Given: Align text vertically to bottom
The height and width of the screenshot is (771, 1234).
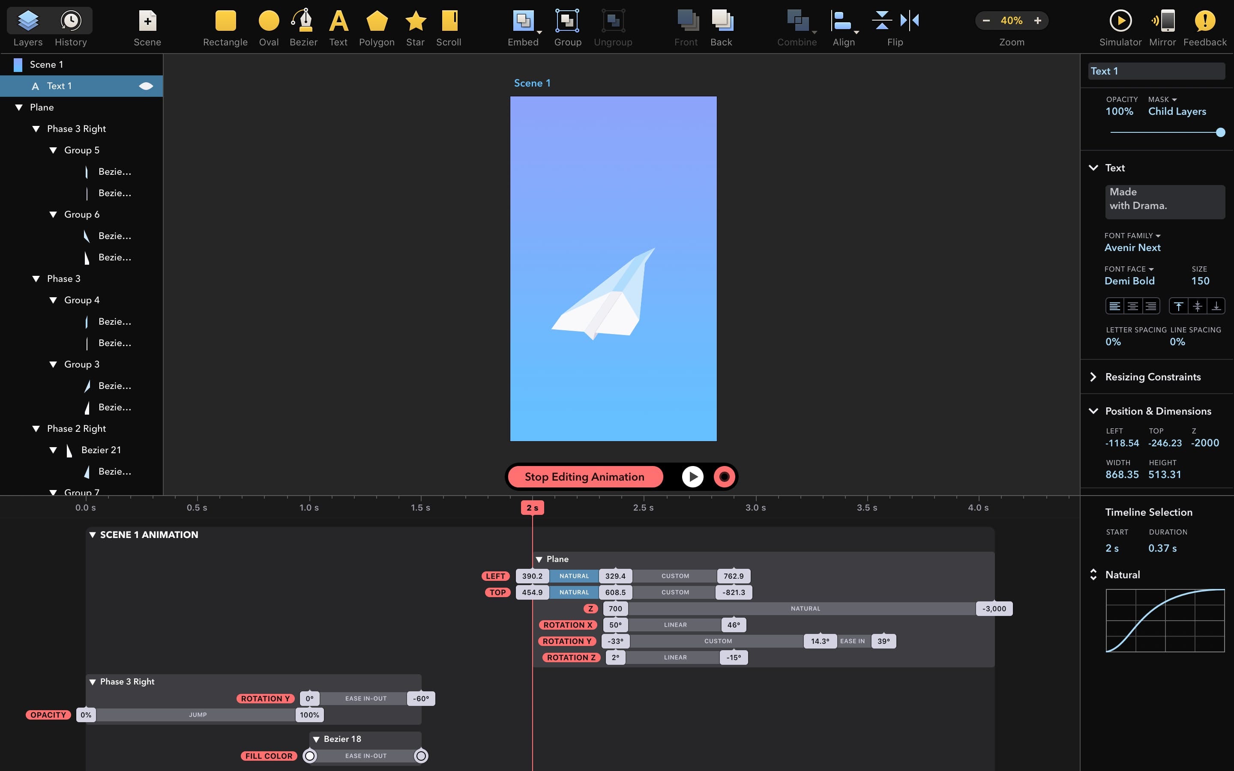Looking at the screenshot, I should tap(1216, 306).
